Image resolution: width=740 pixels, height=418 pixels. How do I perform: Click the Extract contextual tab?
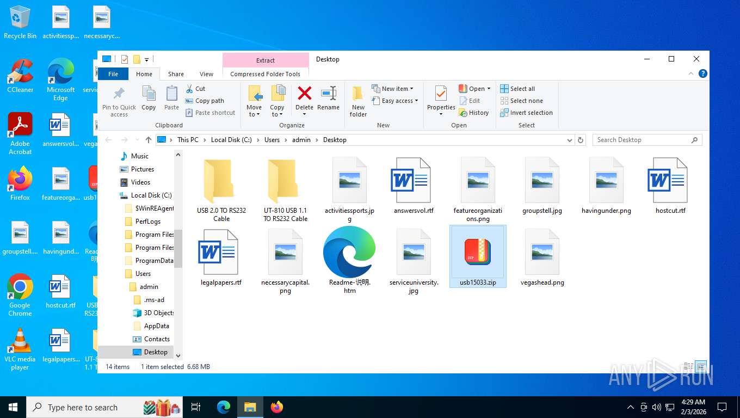tap(266, 60)
